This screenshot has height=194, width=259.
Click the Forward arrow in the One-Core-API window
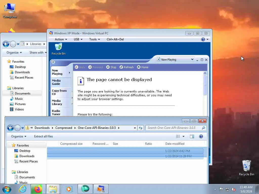point(17,128)
